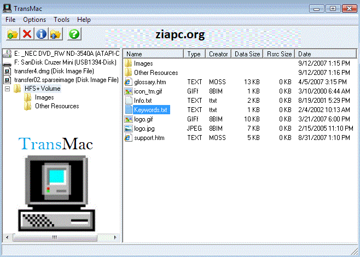Click the Images folder icon in file list
This screenshot has height=257, width=360.
click(129, 63)
